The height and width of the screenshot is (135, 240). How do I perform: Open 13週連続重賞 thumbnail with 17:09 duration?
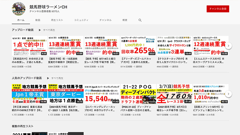(66, 46)
